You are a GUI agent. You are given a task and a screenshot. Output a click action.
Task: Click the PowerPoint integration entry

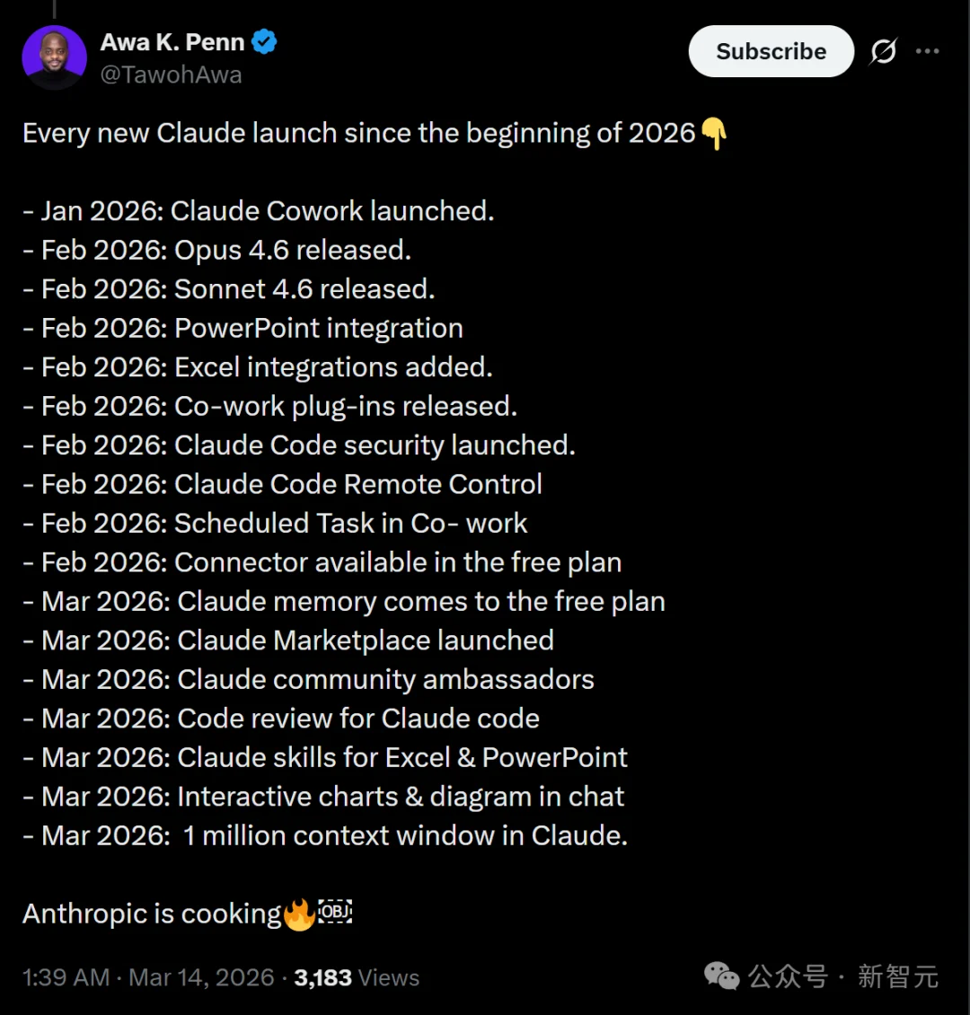[x=242, y=328]
